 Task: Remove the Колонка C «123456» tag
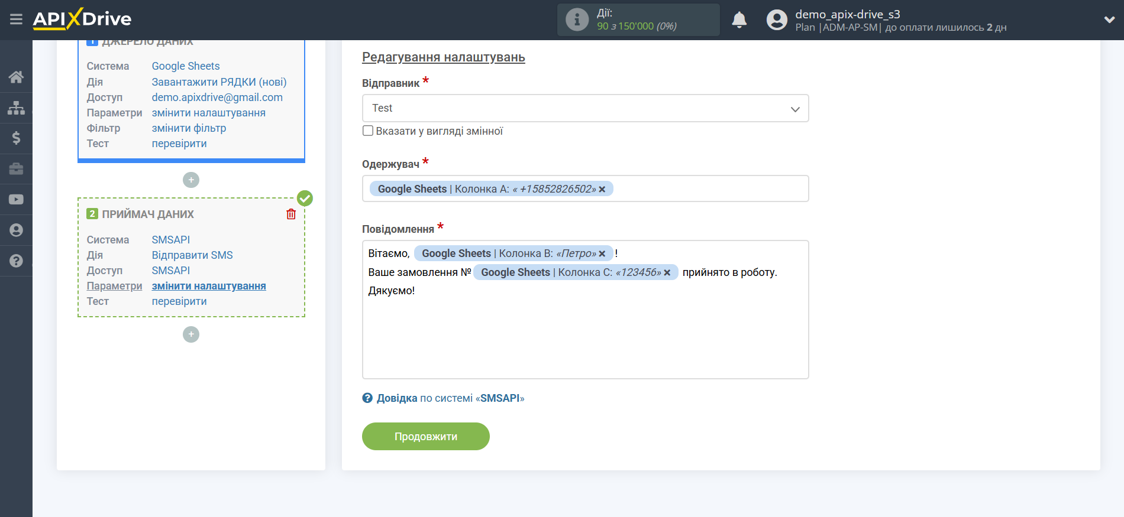point(667,272)
